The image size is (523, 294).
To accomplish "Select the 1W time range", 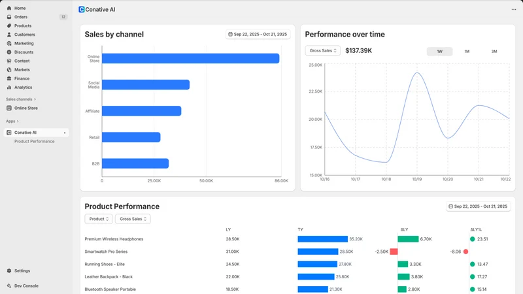I will pyautogui.click(x=439, y=52).
